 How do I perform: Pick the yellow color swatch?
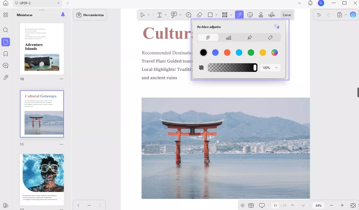263,52
